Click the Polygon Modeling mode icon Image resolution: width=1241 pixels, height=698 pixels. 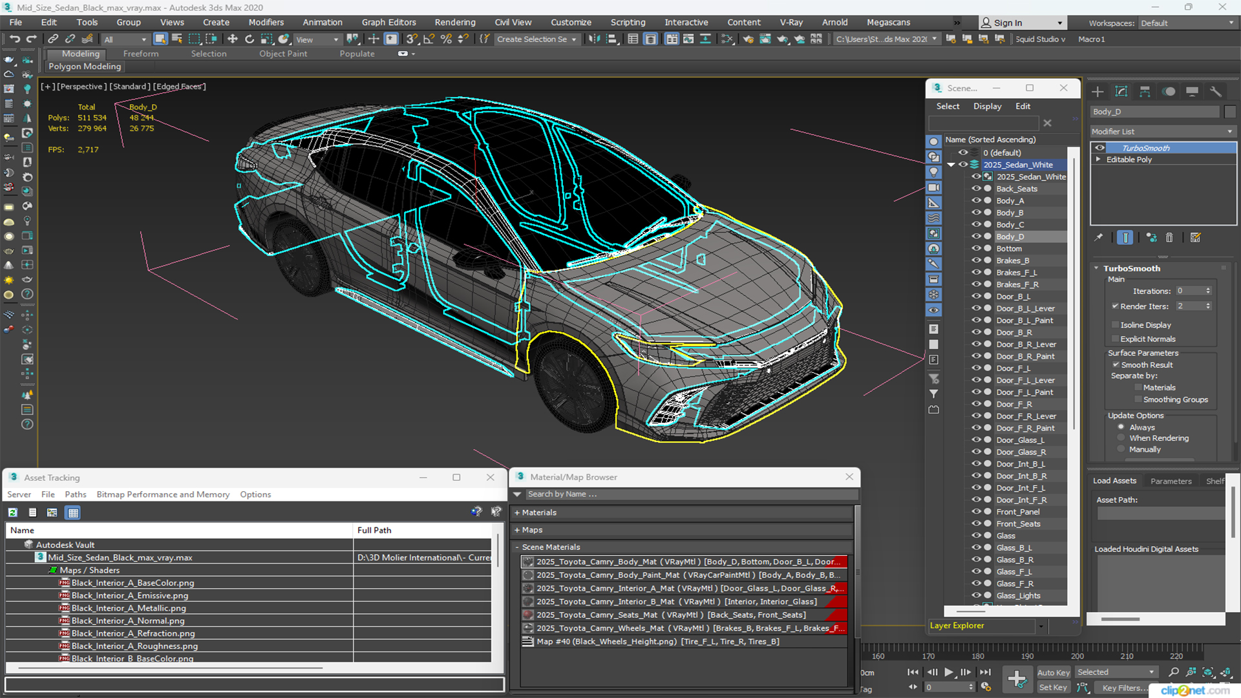click(x=83, y=67)
